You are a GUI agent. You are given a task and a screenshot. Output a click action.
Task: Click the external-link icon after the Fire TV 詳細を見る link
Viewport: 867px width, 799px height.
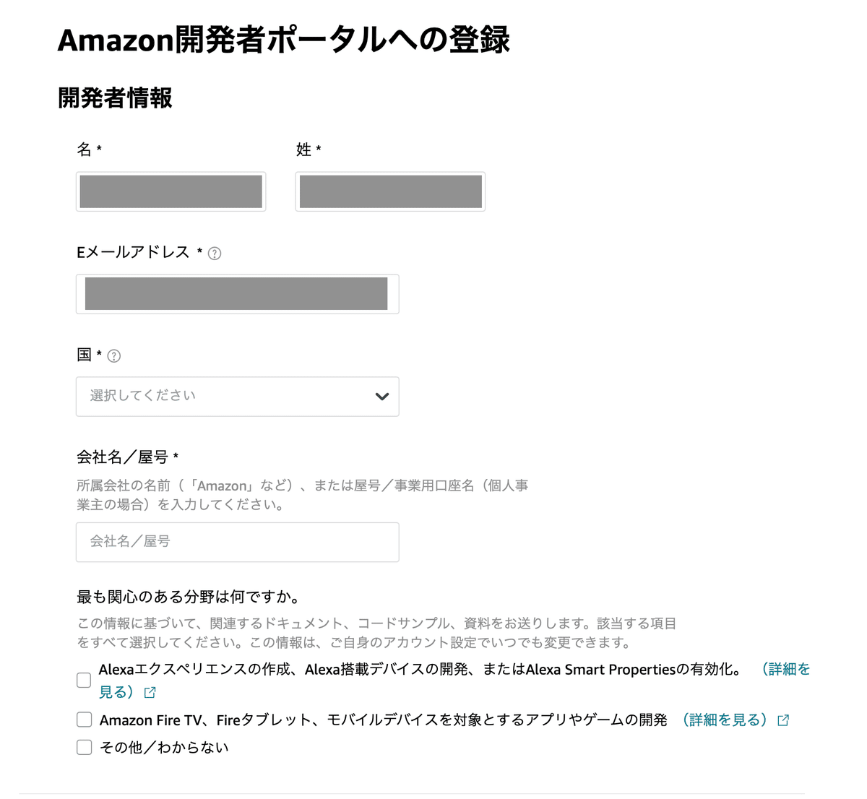pyautogui.click(x=783, y=720)
